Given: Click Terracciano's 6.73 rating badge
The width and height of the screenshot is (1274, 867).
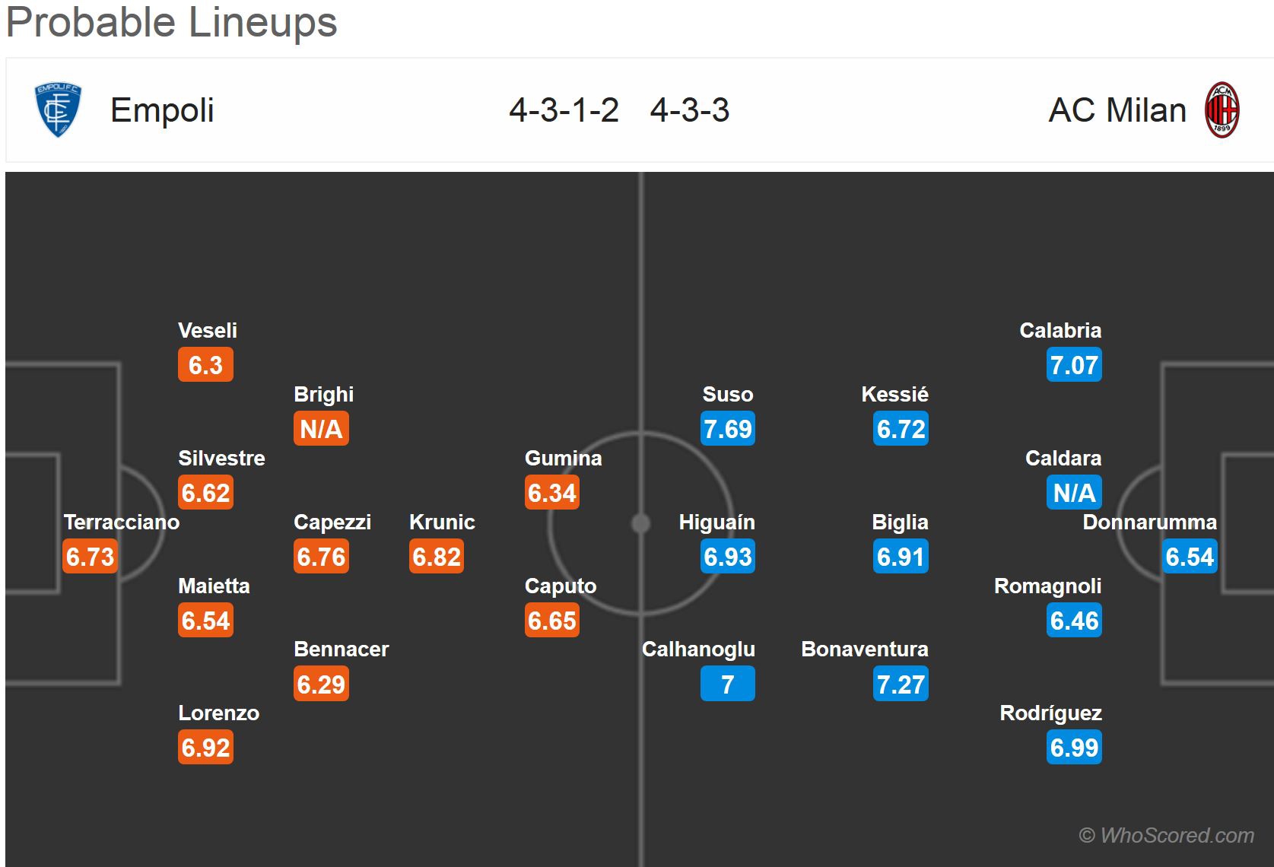Looking at the screenshot, I should [x=90, y=557].
